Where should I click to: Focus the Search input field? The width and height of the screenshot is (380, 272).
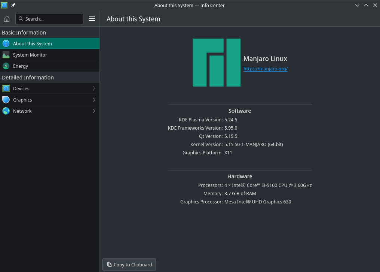(49, 19)
